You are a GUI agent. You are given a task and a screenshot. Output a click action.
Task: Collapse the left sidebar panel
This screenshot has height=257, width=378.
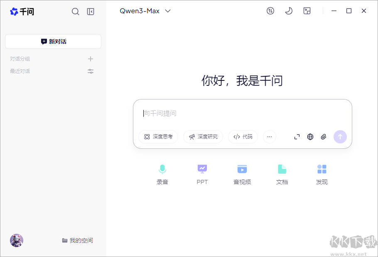91,12
